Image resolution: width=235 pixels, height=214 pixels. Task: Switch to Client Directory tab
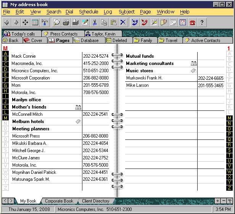[96, 201]
